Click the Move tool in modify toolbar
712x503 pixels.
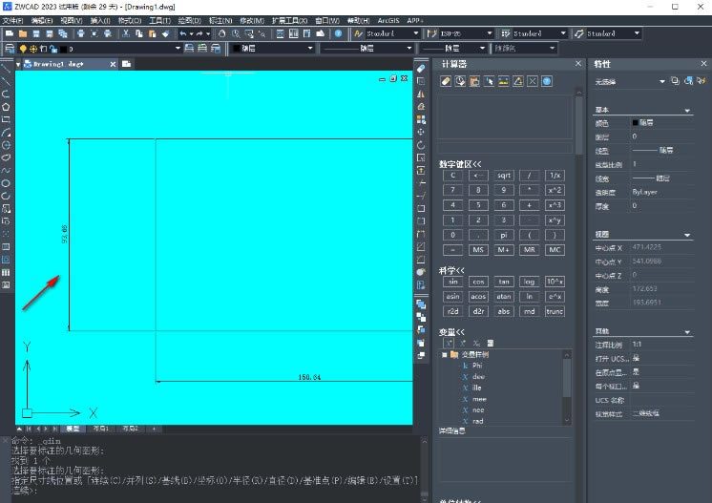(421, 132)
